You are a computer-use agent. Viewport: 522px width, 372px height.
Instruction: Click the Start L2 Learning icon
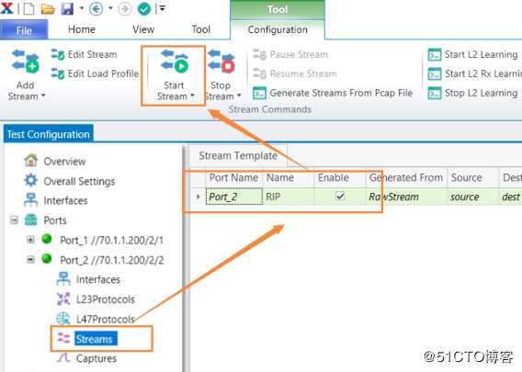tap(435, 54)
